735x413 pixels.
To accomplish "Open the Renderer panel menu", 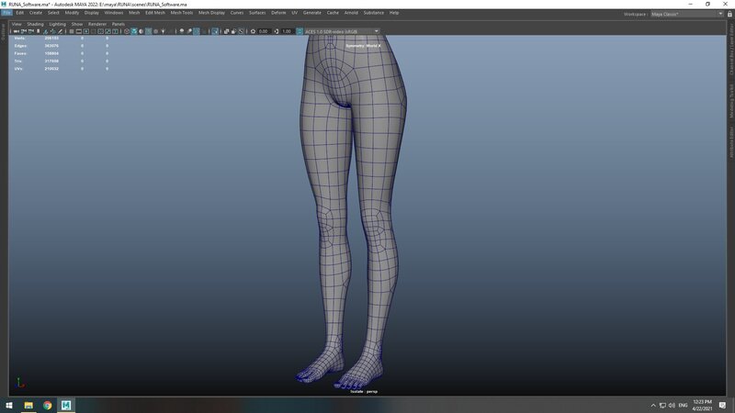I will coord(97,24).
